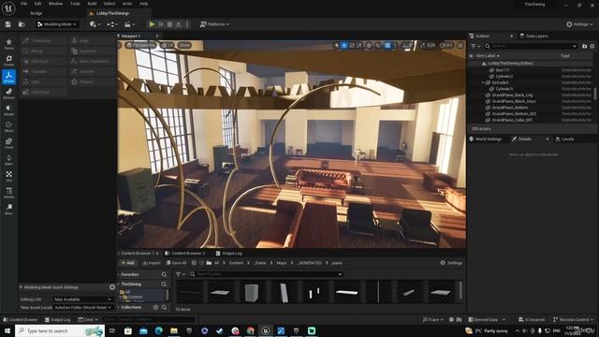Switch to the World Settings tab
Screen dimensions: 599x337
486,139
